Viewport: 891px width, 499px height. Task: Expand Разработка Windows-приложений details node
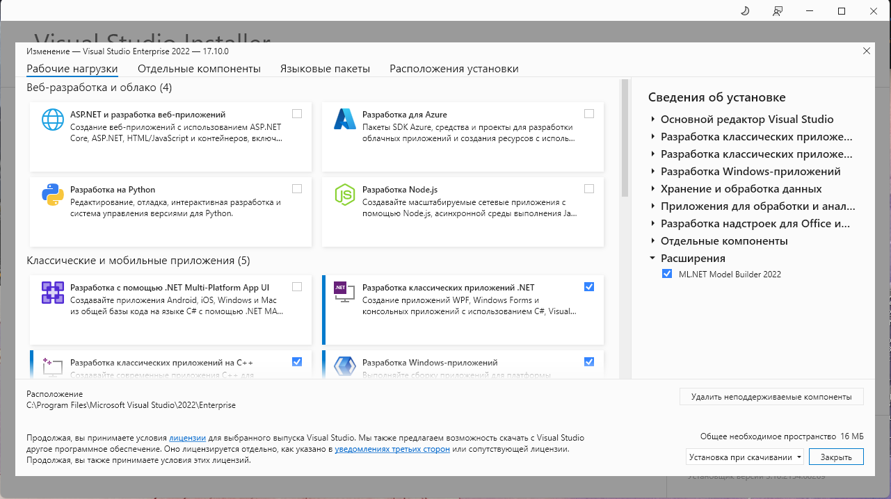click(x=652, y=172)
